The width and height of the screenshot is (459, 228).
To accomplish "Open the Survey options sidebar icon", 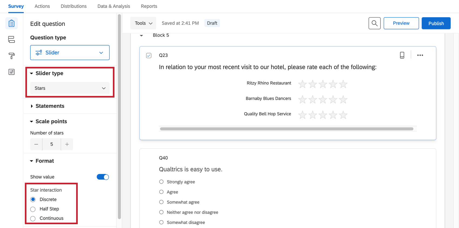I will point(11,72).
